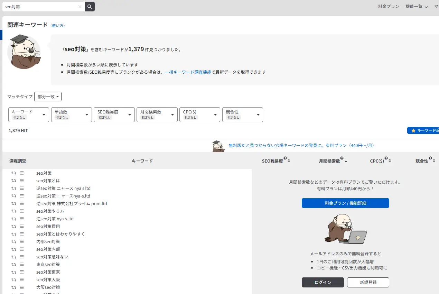The width and height of the screenshot is (439, 294).
Task: Open the マッチタイプ 部分一致 dropdown
Action: pyautogui.click(x=48, y=97)
